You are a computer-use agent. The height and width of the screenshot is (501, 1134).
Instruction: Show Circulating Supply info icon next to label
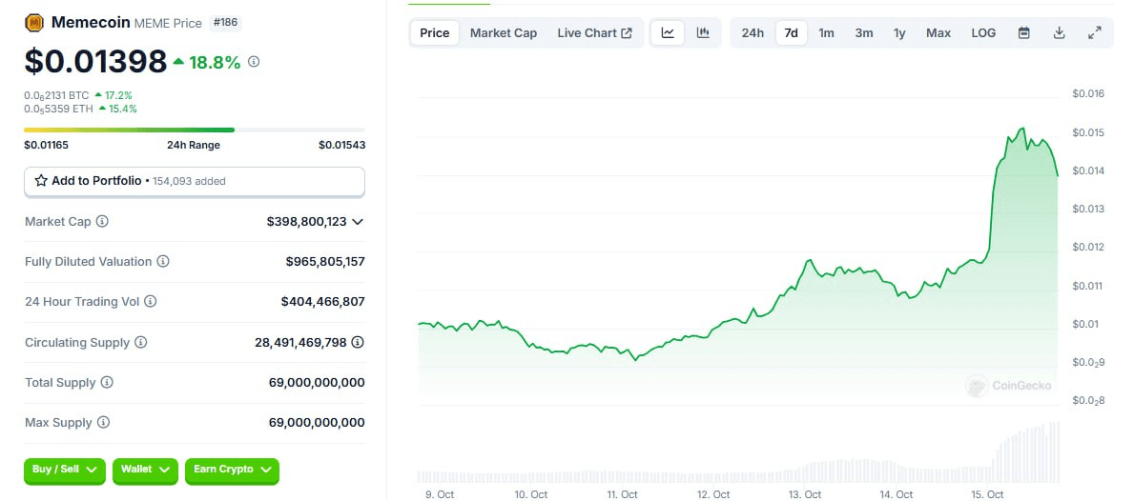[141, 342]
